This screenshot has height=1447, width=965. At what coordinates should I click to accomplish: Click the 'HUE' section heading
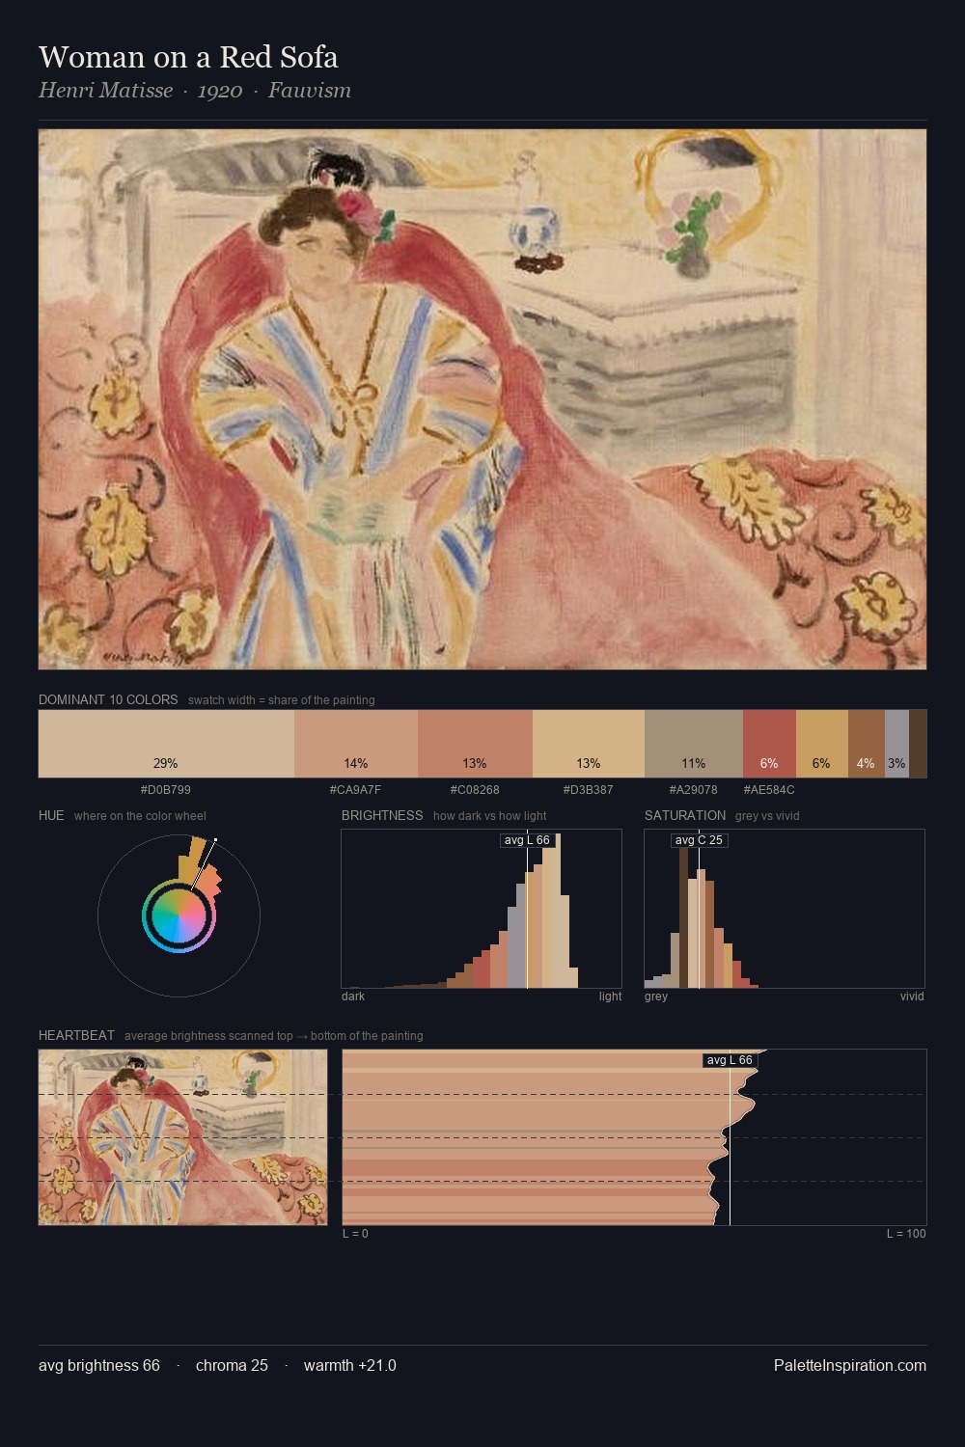[51, 815]
